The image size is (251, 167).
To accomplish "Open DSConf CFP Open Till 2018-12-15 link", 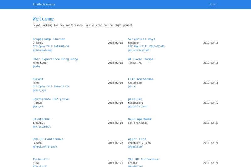I will pyautogui.click(x=51, y=86).
